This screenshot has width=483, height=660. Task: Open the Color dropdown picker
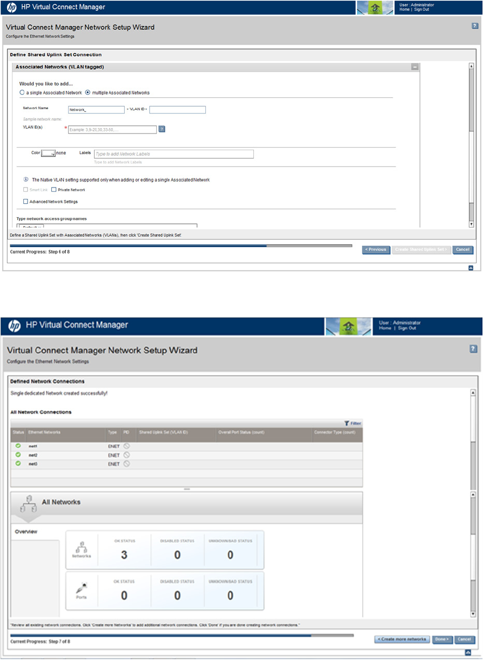pos(48,154)
